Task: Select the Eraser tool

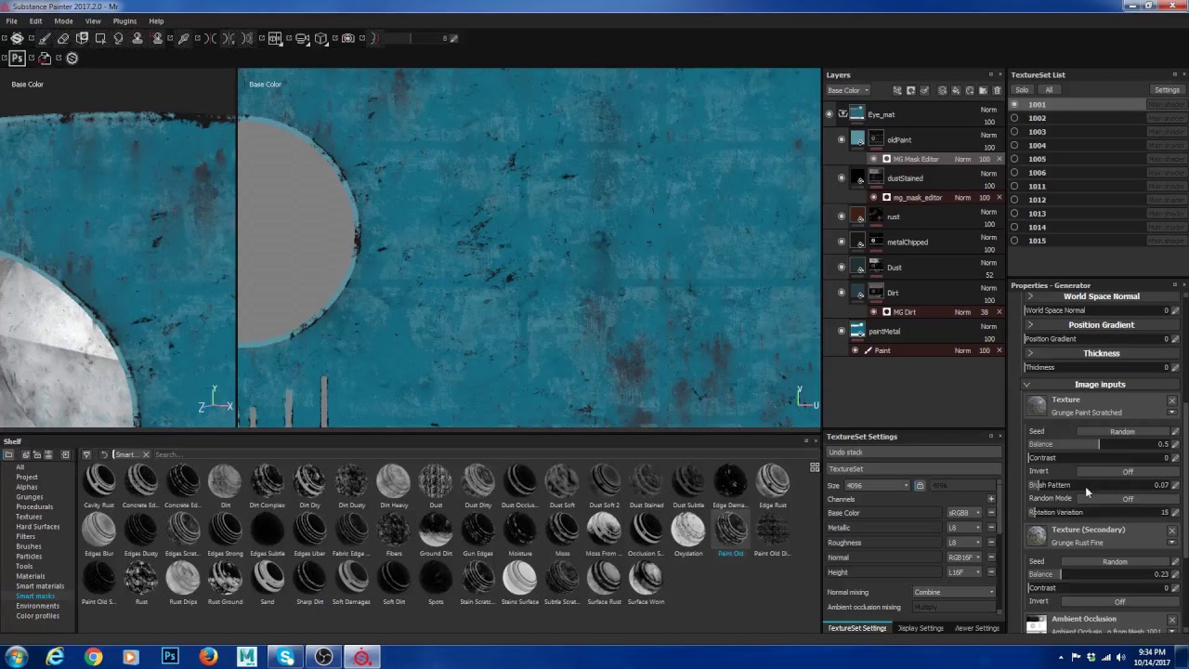Action: [x=63, y=38]
